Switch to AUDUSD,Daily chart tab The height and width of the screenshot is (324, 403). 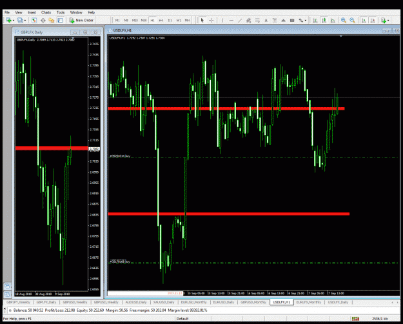(x=136, y=302)
